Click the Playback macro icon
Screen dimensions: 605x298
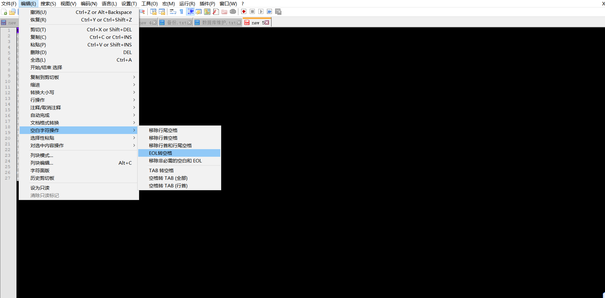(261, 12)
